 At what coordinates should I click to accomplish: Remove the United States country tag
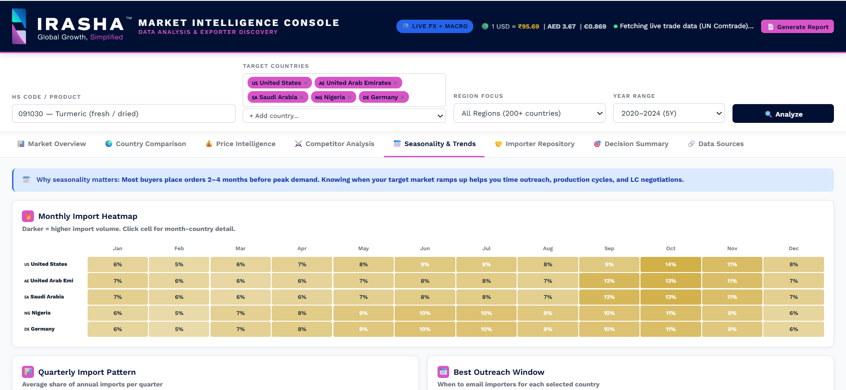[x=306, y=83]
